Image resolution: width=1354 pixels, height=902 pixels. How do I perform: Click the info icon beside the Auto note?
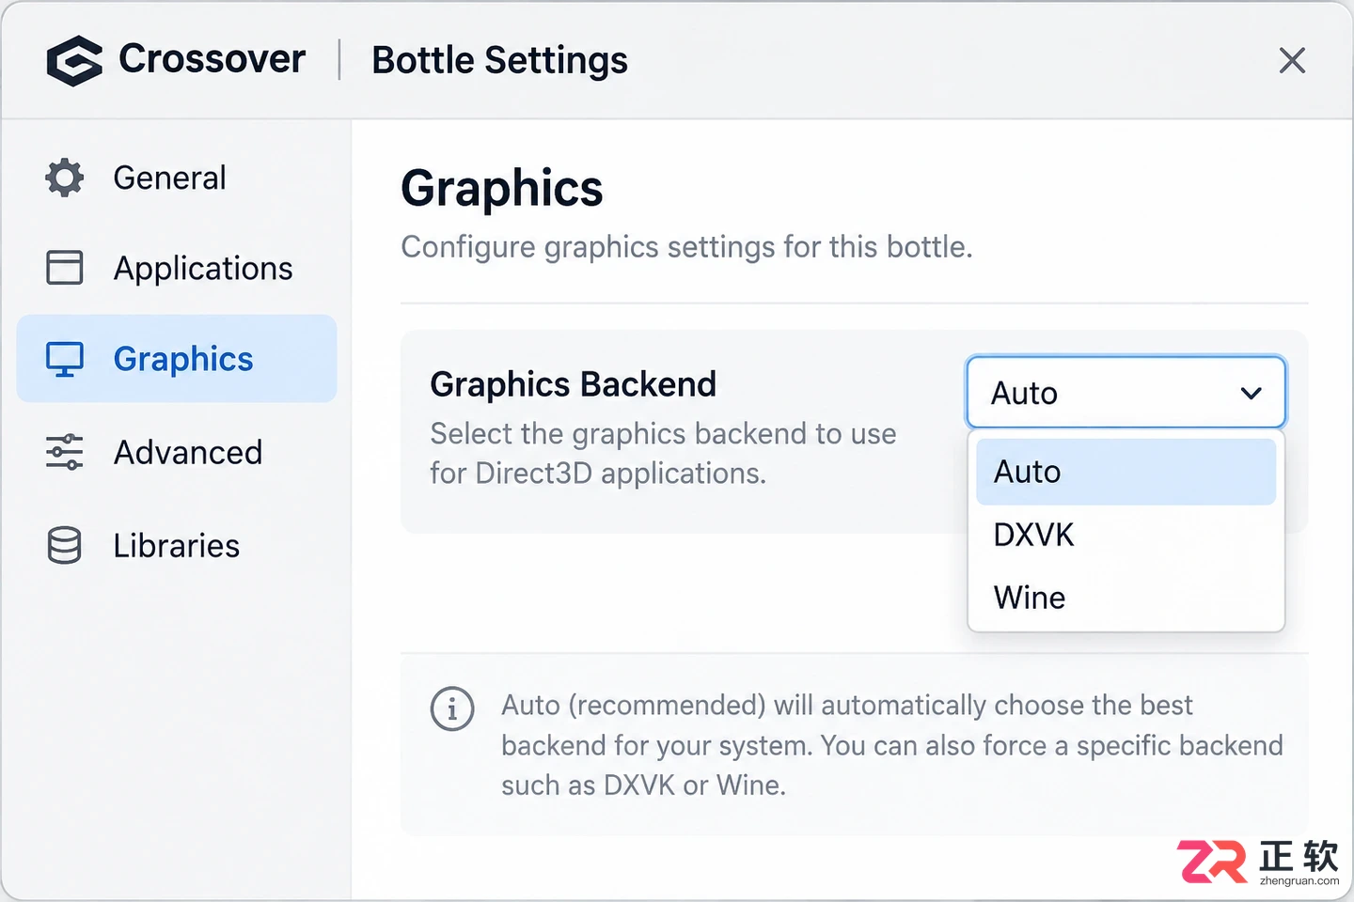coord(452,708)
